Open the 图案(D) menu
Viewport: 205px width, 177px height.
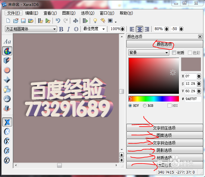(69, 13)
